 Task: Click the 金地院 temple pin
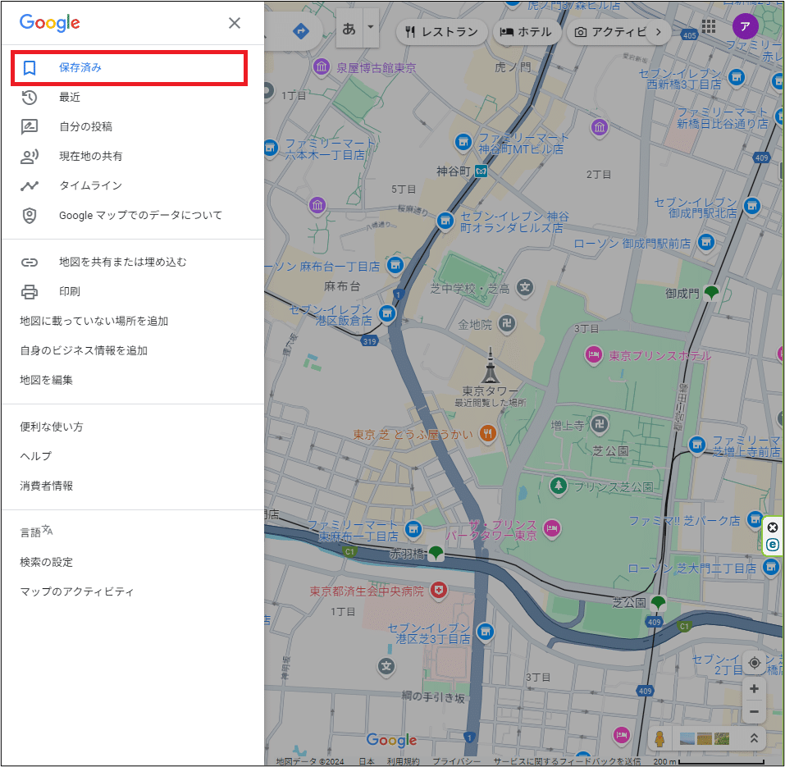pyautogui.click(x=507, y=324)
